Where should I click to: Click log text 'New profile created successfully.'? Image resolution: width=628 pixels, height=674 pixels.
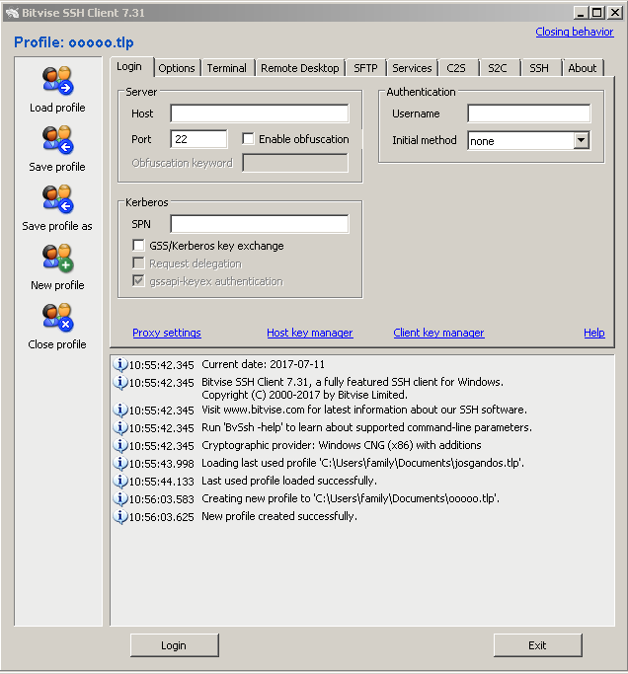(x=279, y=516)
